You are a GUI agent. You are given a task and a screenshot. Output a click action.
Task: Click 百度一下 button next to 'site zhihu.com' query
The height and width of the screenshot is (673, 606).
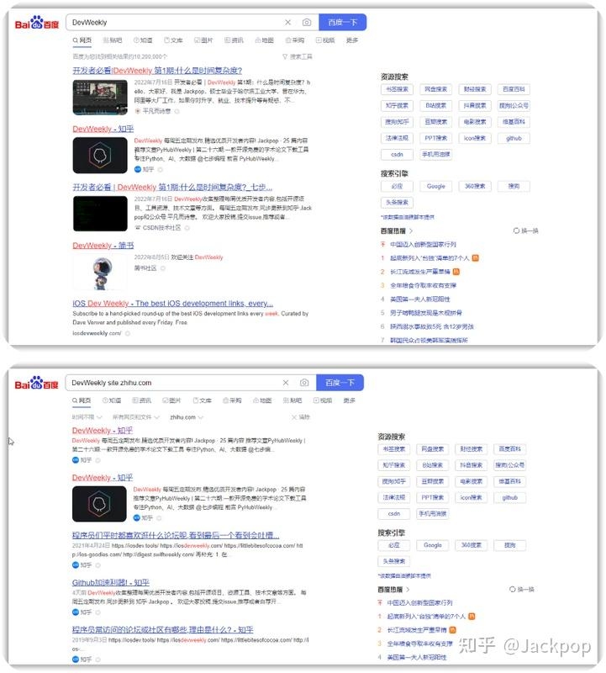tap(340, 383)
